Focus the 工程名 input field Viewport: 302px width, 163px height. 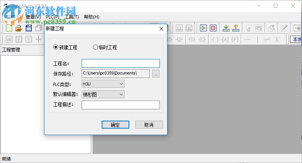point(121,64)
